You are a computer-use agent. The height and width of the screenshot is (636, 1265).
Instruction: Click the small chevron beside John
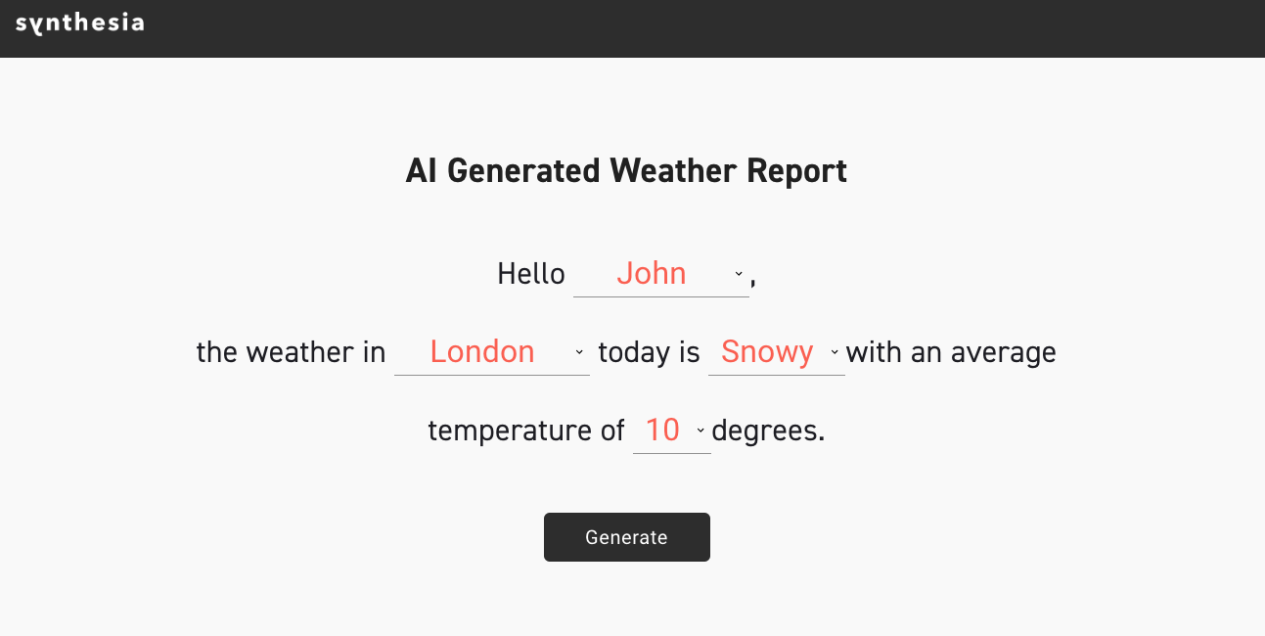click(739, 274)
